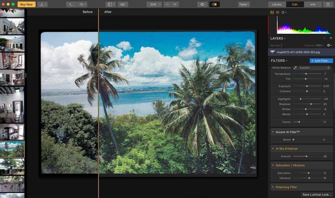Image resolution: width=335 pixels, height=198 pixels.
Task: Collapse the AI Sky Enhancer section
Action: coord(273,148)
